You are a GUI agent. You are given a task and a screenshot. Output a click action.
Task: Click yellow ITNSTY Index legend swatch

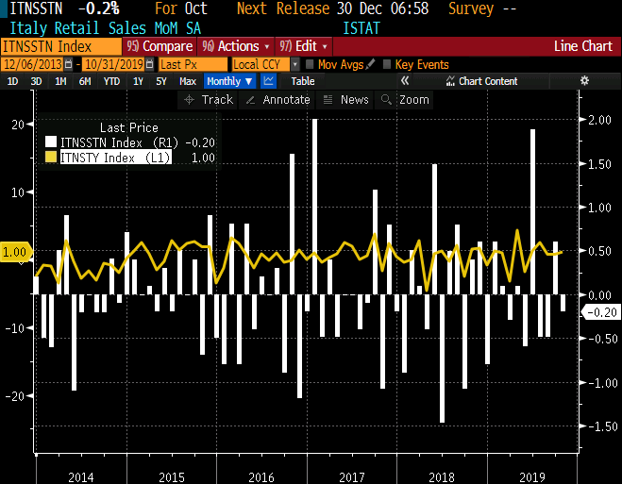click(x=51, y=159)
